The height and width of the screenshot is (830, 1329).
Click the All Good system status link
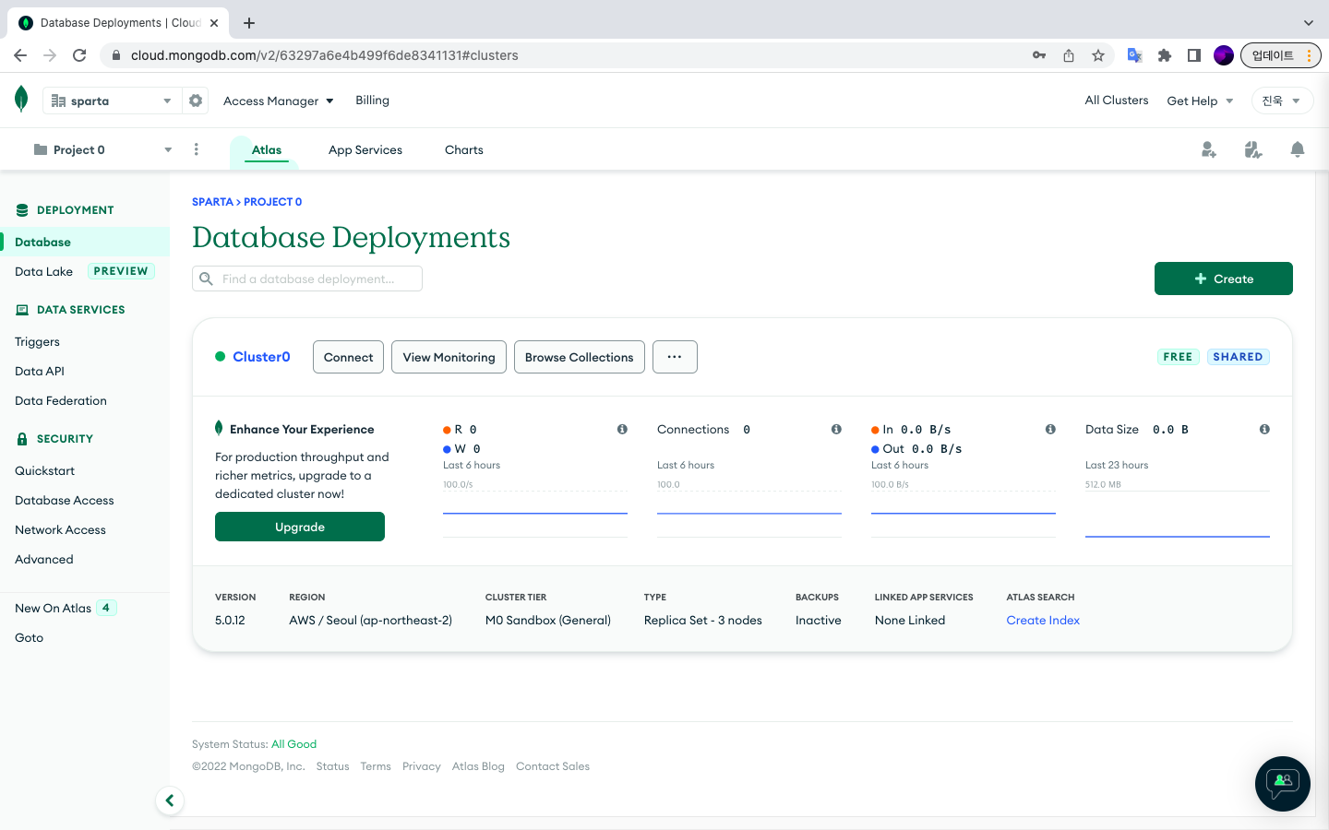pos(293,744)
